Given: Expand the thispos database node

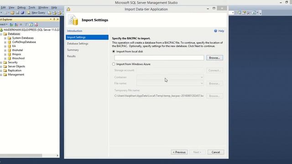Looking at the screenshot, I should pyautogui.click(x=5, y=55).
